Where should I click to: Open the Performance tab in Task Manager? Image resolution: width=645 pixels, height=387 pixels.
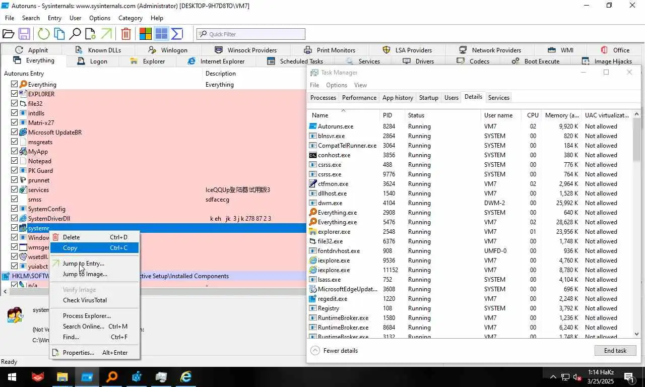(x=359, y=98)
